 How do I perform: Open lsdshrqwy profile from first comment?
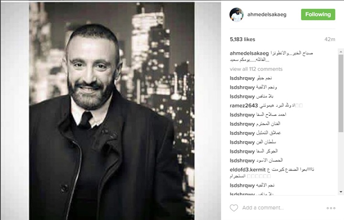click(x=242, y=78)
